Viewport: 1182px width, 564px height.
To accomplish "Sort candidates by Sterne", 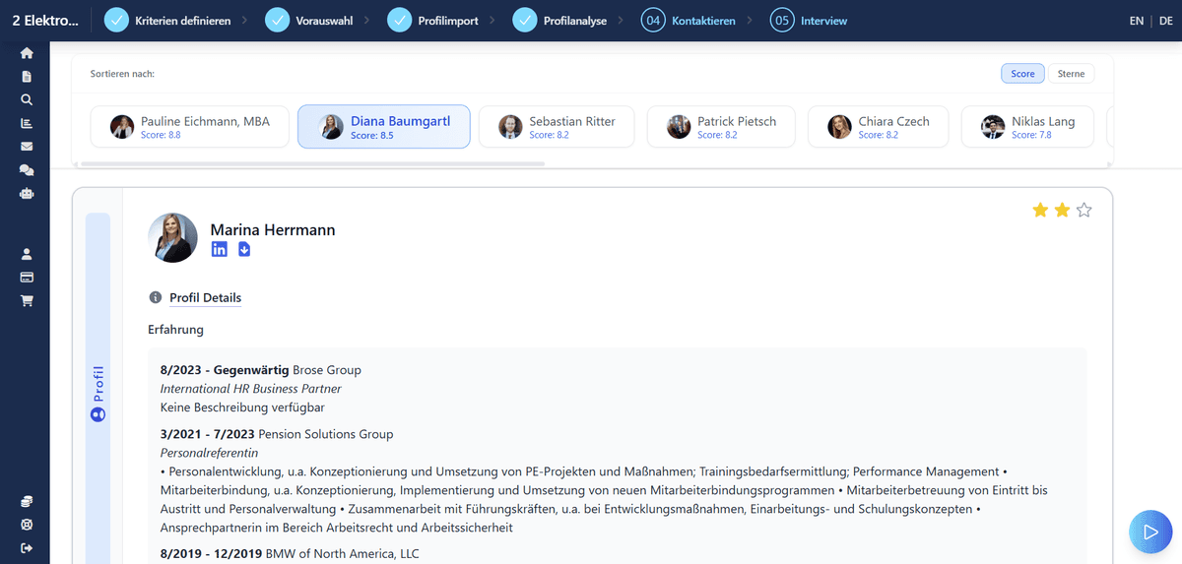I will 1071,74.
